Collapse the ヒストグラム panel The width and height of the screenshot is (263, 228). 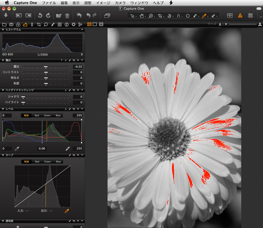click(3, 30)
